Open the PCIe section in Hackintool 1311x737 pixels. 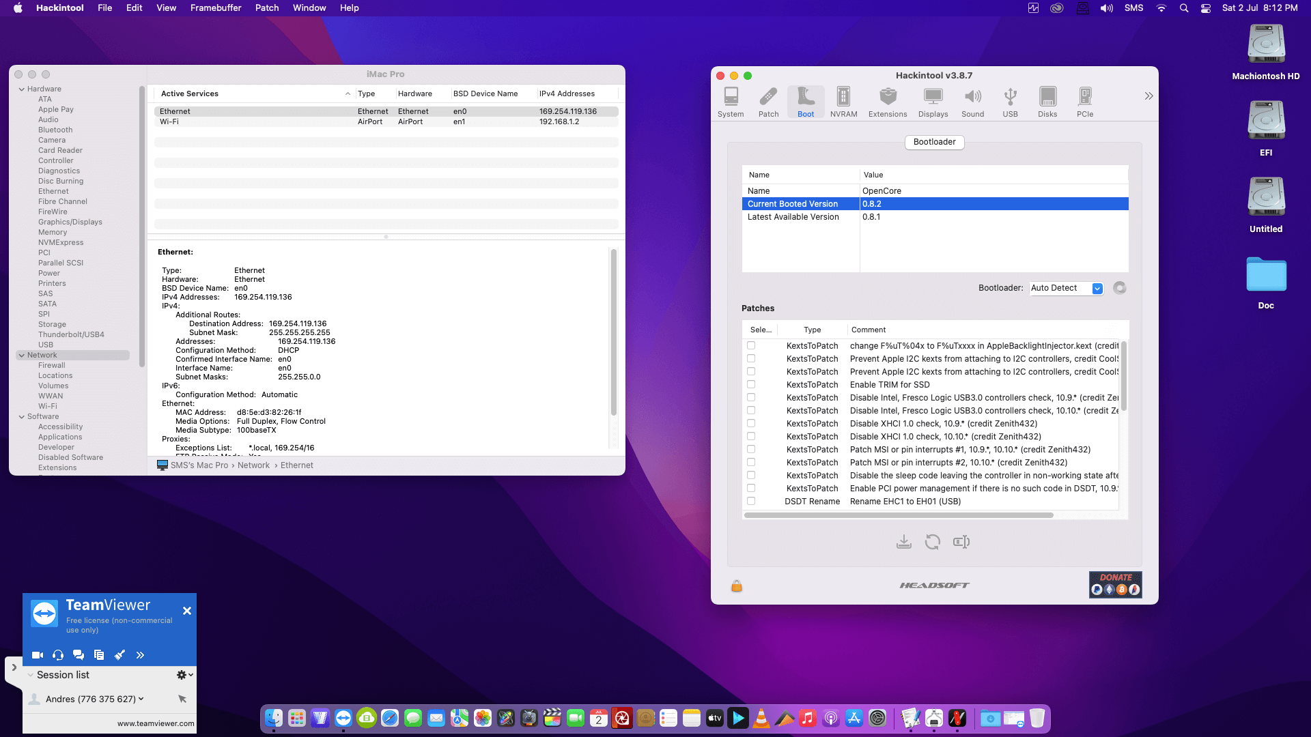(x=1085, y=102)
